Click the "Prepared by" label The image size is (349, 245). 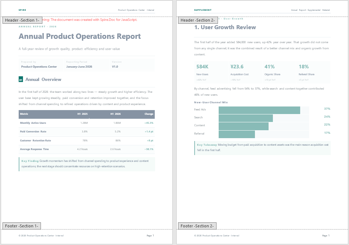[x=28, y=62]
